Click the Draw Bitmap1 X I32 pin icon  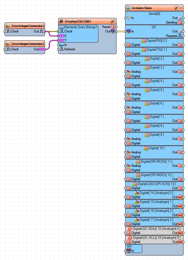(61, 36)
